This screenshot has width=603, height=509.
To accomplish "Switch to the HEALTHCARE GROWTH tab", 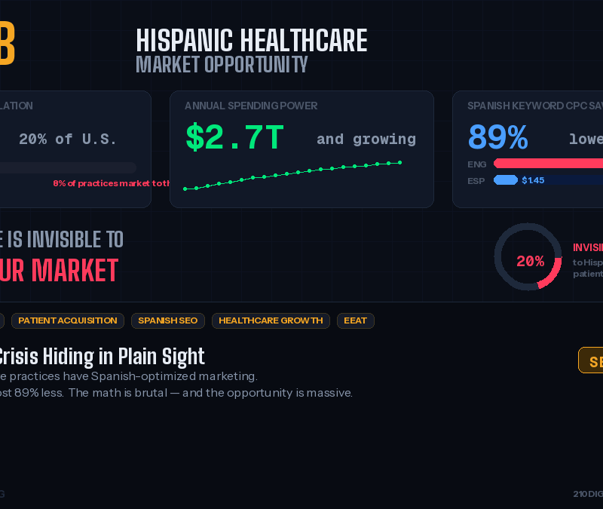I will (270, 320).
